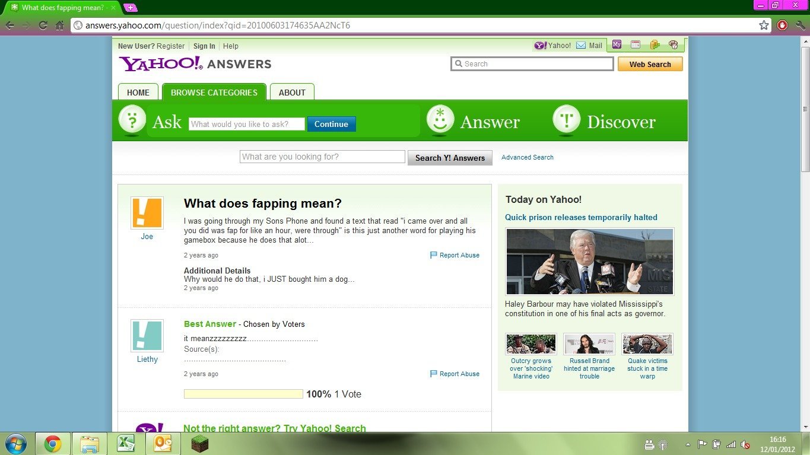Open the Chrome wrench settings menu
810x455 pixels.
pos(800,26)
